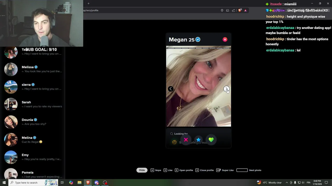Screen dimensions: 332x186
Task: Click the browser address bar URL
Action: (91, 10)
